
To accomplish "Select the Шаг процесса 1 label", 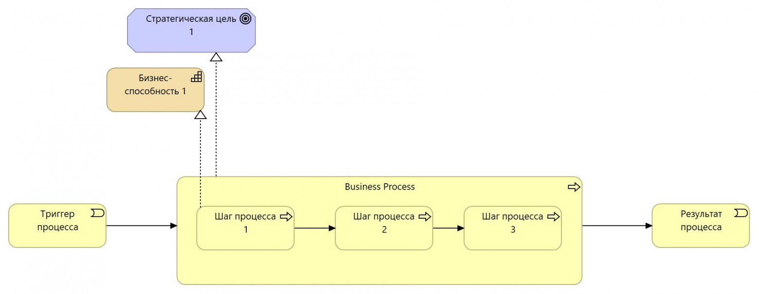I will (x=245, y=223).
